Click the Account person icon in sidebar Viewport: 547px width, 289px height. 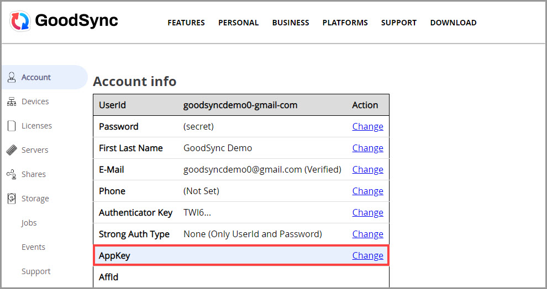12,77
